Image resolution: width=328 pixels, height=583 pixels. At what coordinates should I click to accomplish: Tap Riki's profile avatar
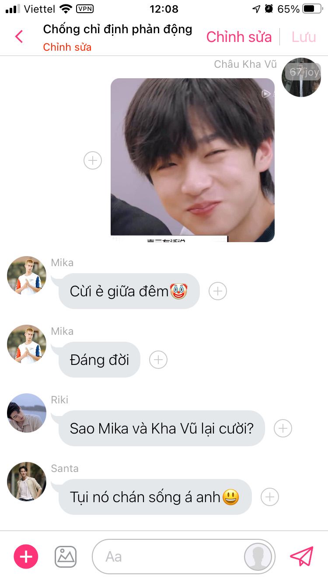pos(27,413)
